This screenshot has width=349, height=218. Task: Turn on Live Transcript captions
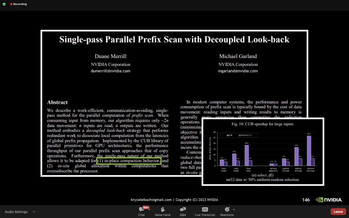[x=205, y=211]
